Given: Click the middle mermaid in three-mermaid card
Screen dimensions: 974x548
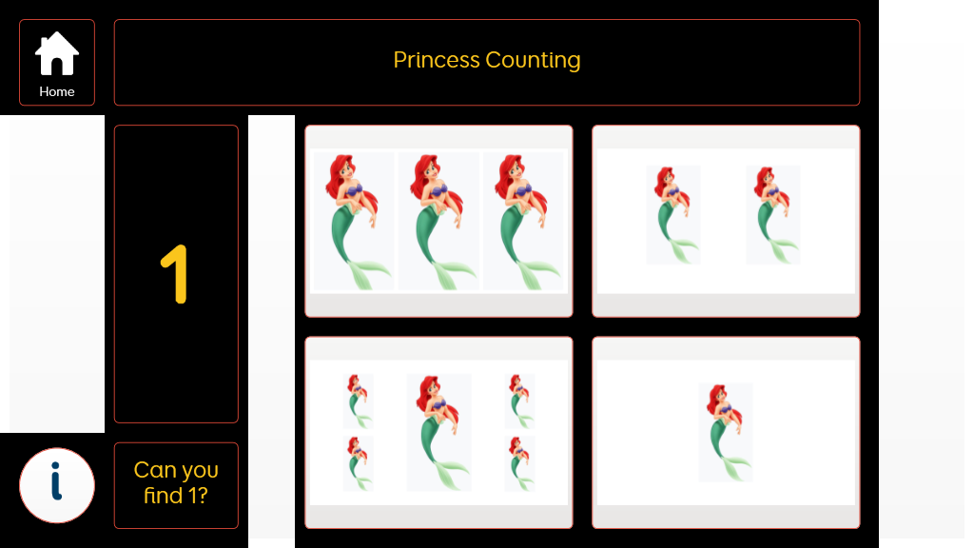Looking at the screenshot, I should 438,221.
